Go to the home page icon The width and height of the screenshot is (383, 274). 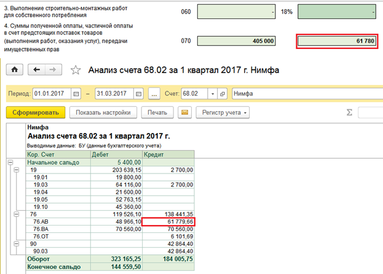[x=15, y=70]
